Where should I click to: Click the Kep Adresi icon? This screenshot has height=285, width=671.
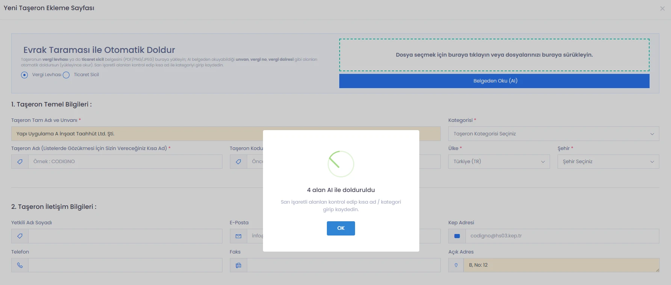(457, 236)
